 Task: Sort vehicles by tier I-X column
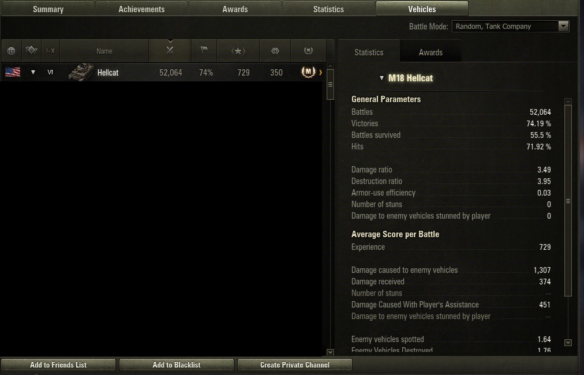click(50, 51)
